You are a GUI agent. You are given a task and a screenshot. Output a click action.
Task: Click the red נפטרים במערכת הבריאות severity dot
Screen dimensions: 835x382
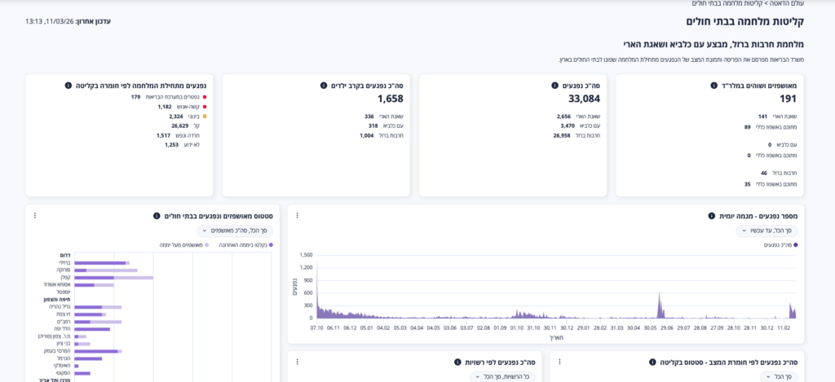pyautogui.click(x=204, y=97)
